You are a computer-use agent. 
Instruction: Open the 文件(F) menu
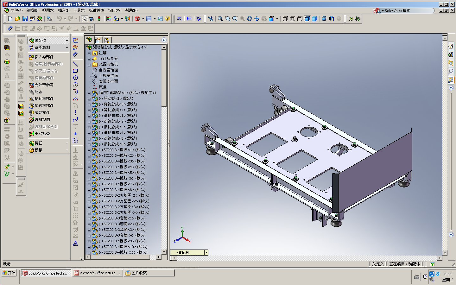click(x=16, y=10)
